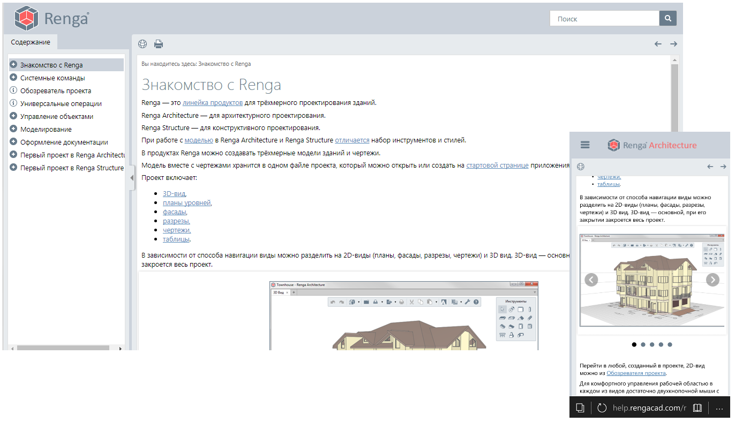Open Обозревателя проекта link in mobile view
The image size is (750, 422).
coord(636,373)
